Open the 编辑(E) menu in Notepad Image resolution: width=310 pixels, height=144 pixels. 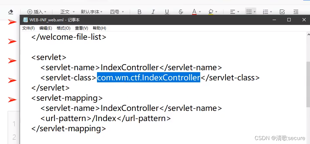coord(46,28)
